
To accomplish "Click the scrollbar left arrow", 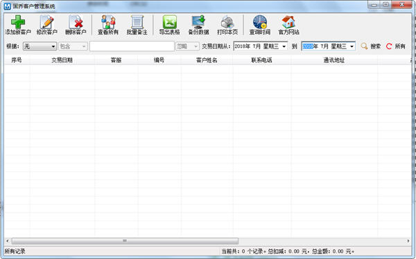I will click(x=8, y=241).
